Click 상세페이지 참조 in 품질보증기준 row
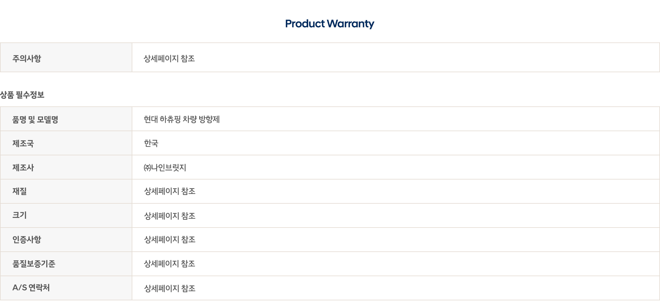This screenshot has height=308, width=660. [x=170, y=264]
